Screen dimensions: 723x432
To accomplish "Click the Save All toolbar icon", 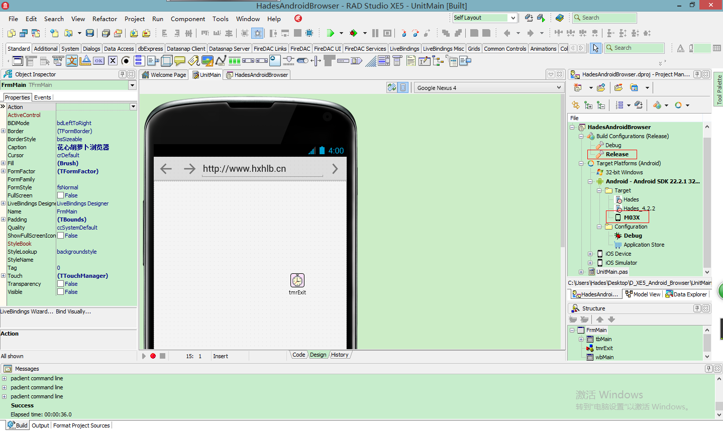I will point(106,33).
